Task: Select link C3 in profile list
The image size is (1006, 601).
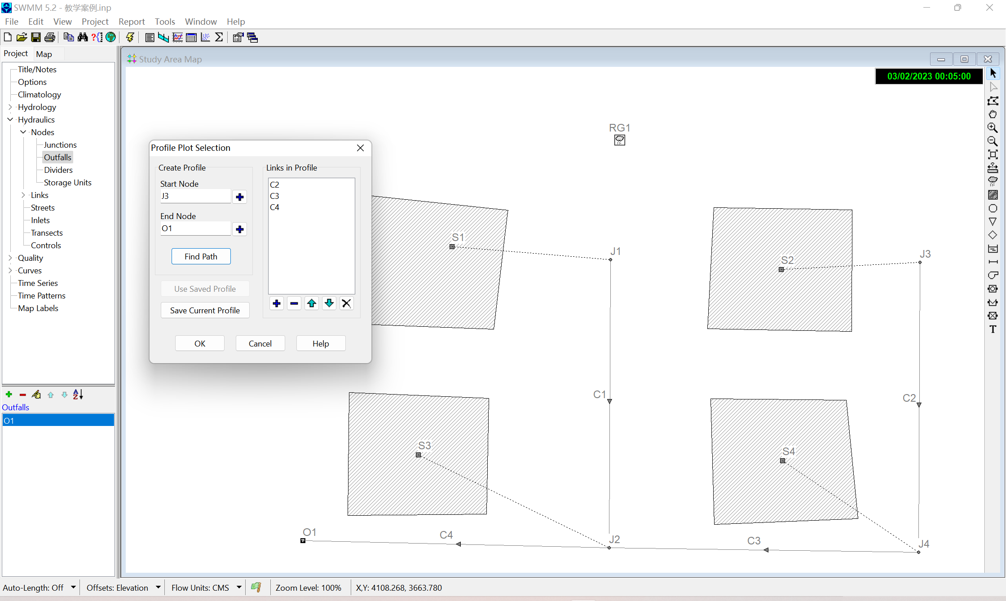Action: click(x=274, y=196)
